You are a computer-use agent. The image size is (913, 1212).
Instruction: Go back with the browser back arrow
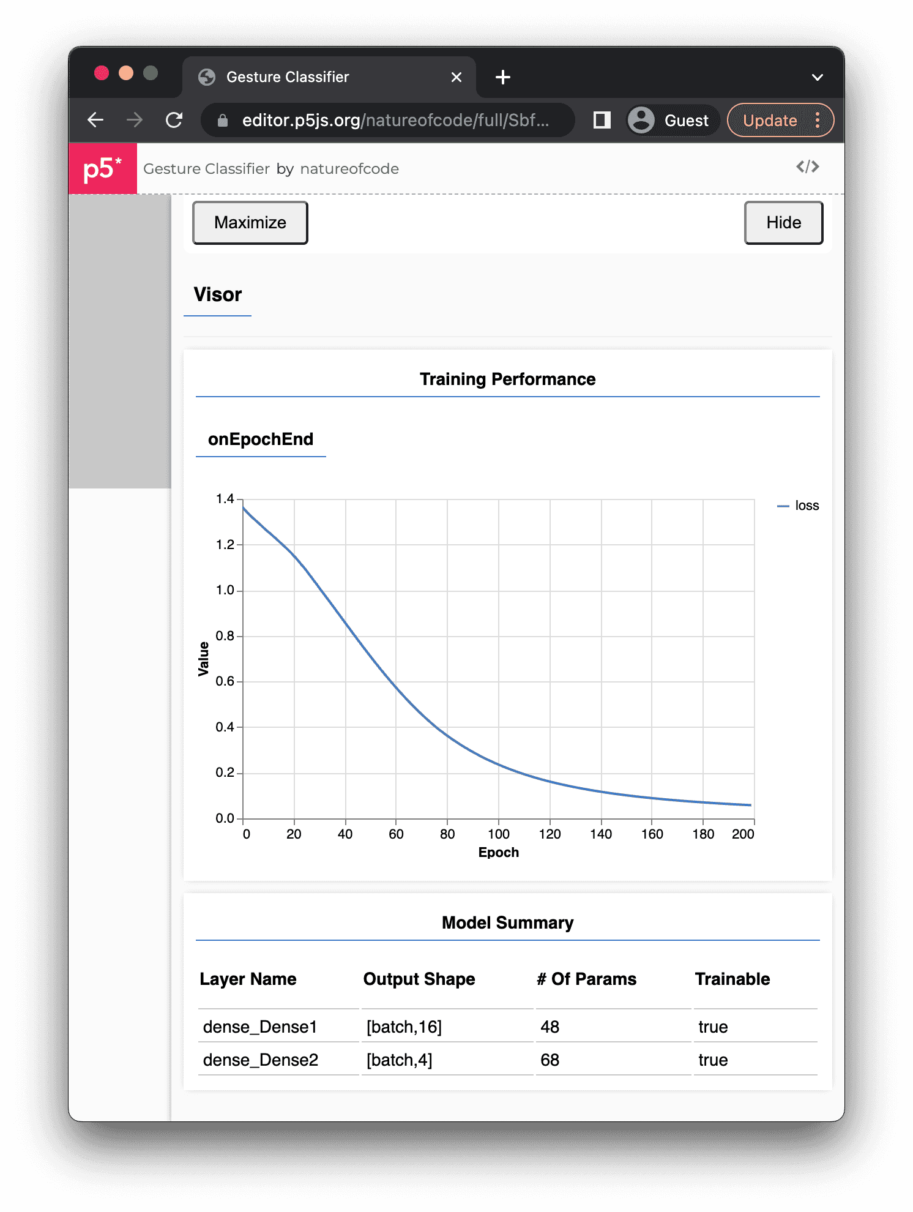(x=95, y=120)
